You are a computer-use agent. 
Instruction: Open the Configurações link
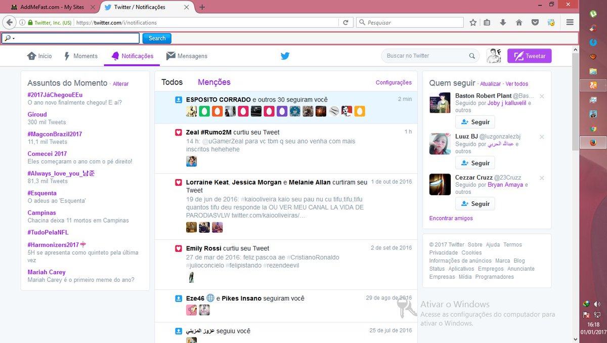[x=394, y=82]
